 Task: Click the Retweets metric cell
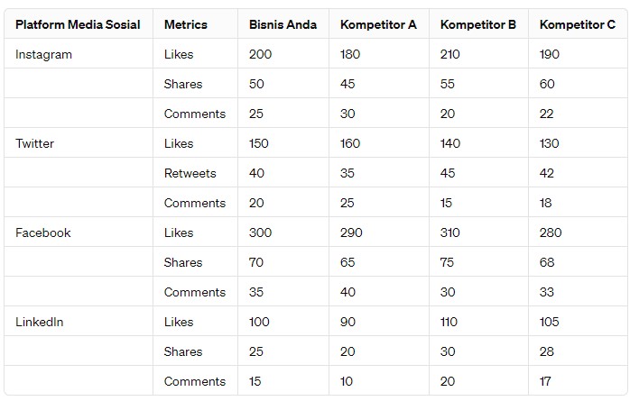click(190, 173)
